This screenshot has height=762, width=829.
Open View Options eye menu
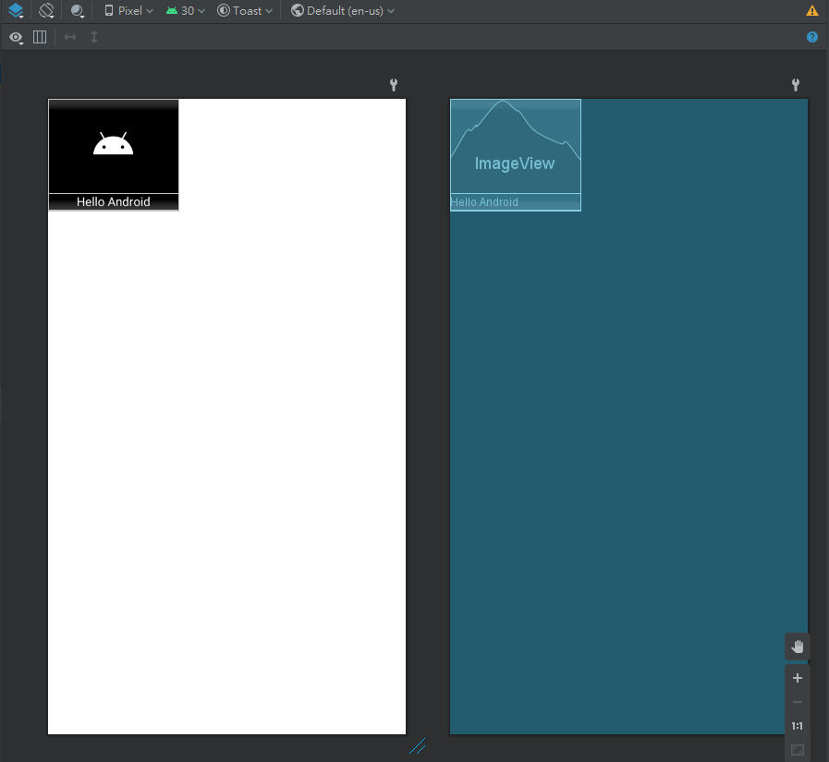pos(16,37)
